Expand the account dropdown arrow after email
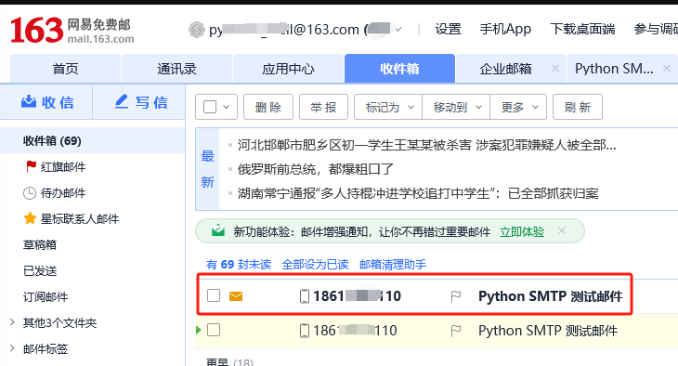Screen dimensions: 678x366 click(x=398, y=30)
